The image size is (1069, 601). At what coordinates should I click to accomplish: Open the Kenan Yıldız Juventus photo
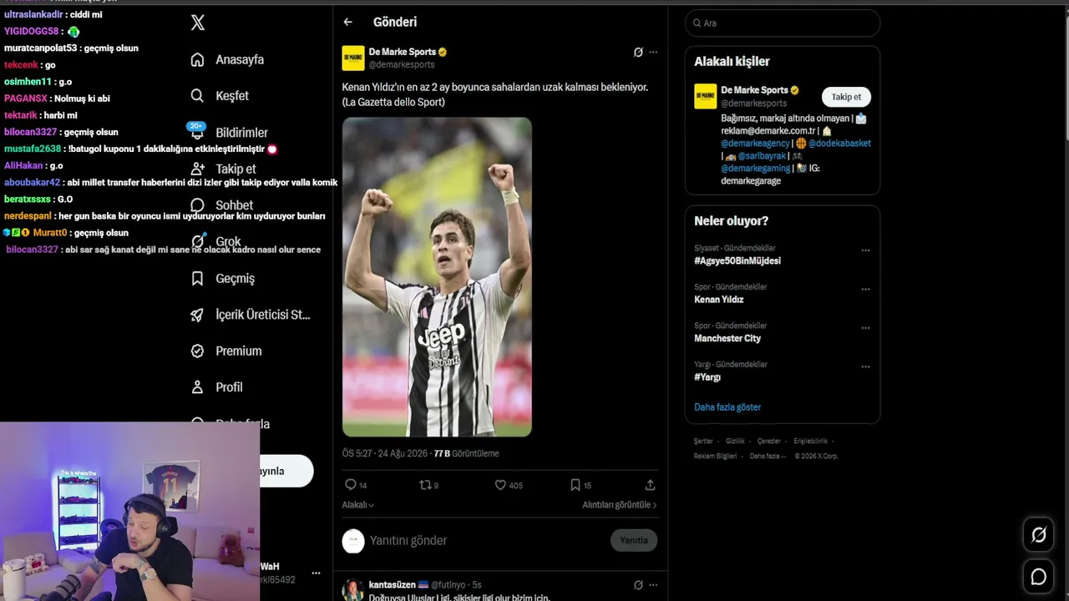[437, 277]
